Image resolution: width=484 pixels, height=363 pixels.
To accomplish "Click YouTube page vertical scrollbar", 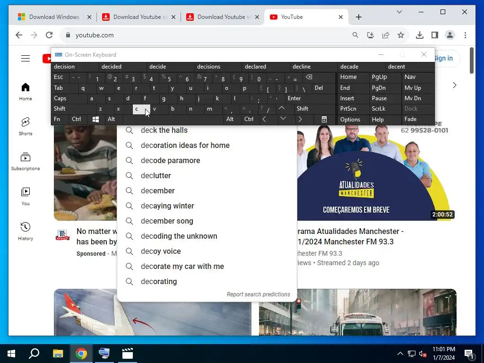I will [472, 61].
